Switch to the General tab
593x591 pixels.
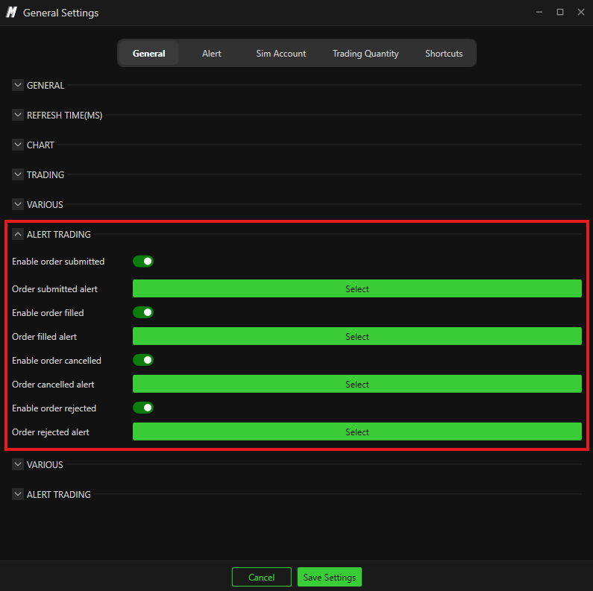[148, 53]
